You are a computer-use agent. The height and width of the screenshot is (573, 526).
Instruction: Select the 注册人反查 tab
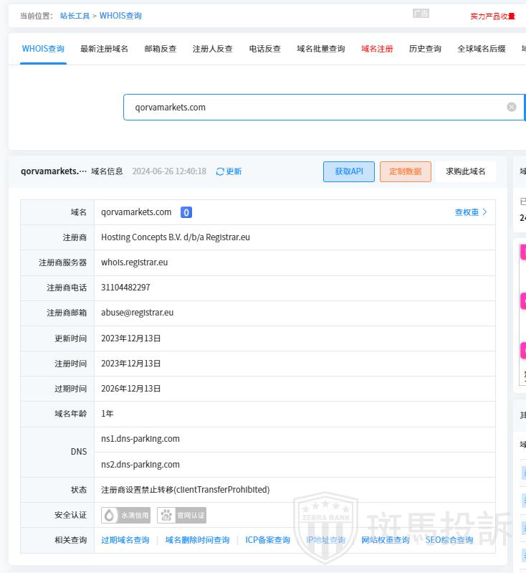tap(213, 49)
